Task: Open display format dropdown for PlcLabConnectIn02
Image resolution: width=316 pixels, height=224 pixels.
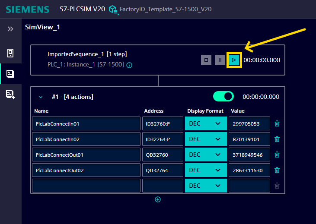Action: tap(206, 139)
